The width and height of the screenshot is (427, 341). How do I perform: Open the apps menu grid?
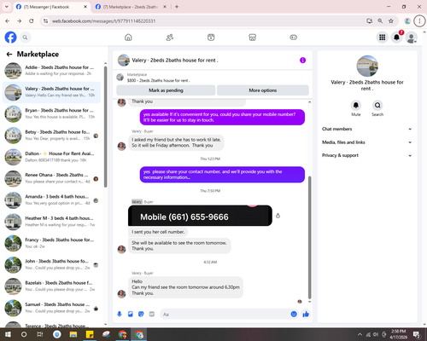[x=383, y=38]
